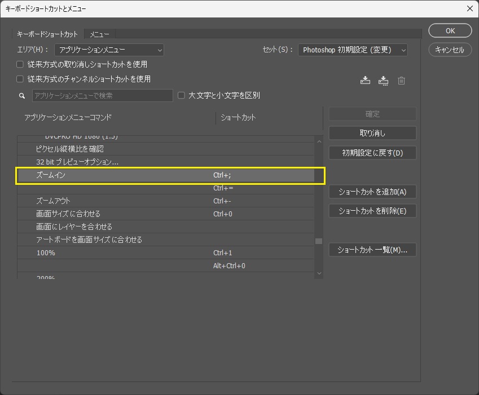Switch to the メニュー tab
Image resolution: width=479 pixels, height=395 pixels.
click(x=100, y=34)
